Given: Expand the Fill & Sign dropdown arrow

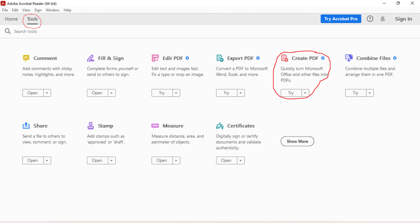Looking at the screenshot, I should click(112, 93).
